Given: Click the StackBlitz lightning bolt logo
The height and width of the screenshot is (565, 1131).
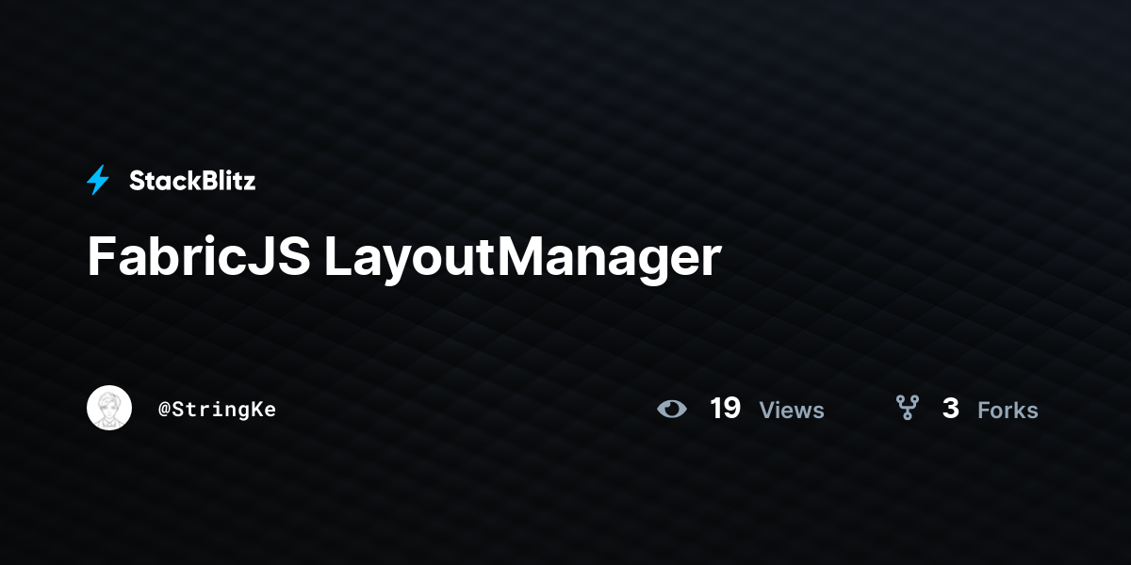Looking at the screenshot, I should 98,180.
